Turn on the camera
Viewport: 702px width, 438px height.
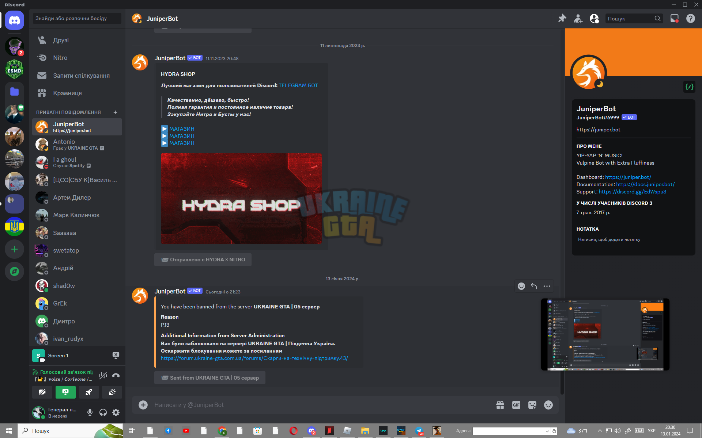point(42,392)
